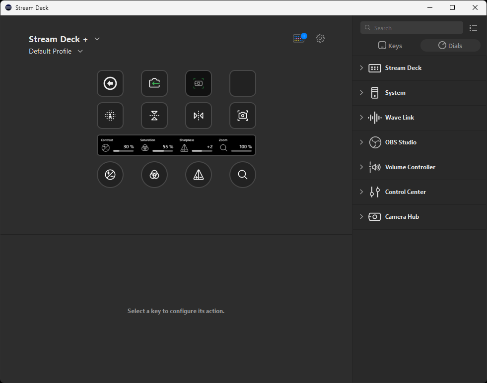Screen dimensions: 487x383
Task: Select the vertical flip key
Action: (154, 116)
